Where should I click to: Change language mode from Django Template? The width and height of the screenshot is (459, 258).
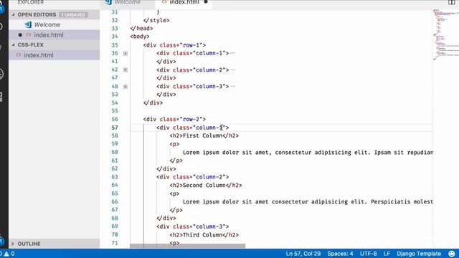pyautogui.click(x=419, y=254)
